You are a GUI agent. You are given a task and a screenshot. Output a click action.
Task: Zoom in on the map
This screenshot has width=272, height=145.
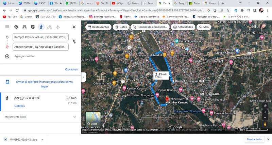pyautogui.click(x=265, y=112)
